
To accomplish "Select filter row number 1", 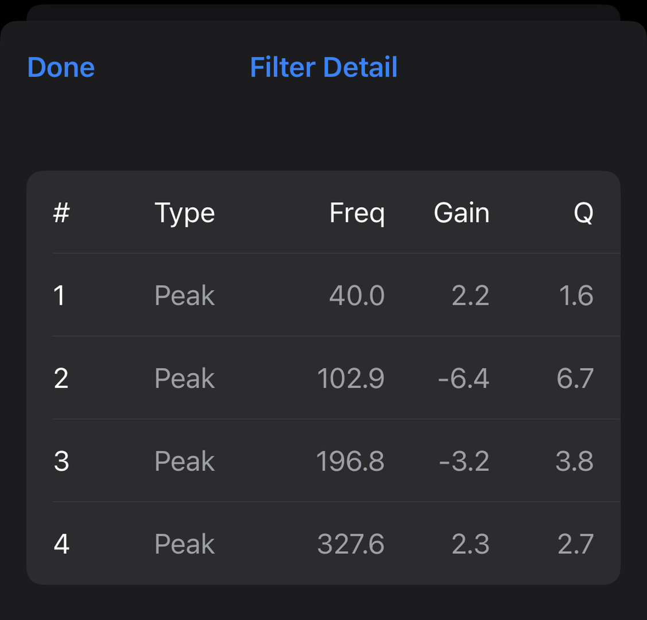I will point(324,295).
